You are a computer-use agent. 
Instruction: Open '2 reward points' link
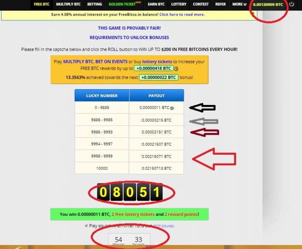pyautogui.click(x=181, y=214)
